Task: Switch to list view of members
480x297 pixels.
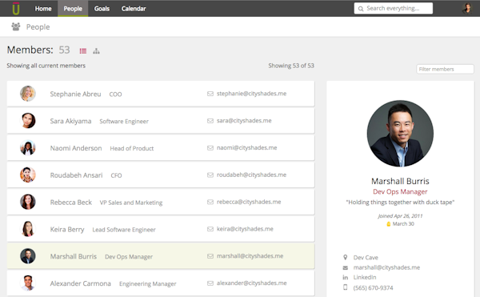Action: [x=83, y=51]
